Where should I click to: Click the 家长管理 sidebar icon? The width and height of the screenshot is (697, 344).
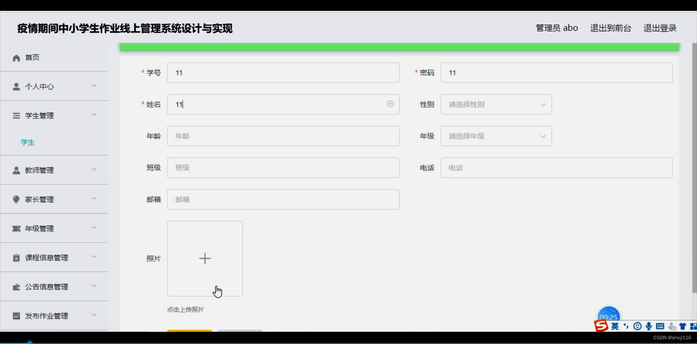tap(16, 199)
